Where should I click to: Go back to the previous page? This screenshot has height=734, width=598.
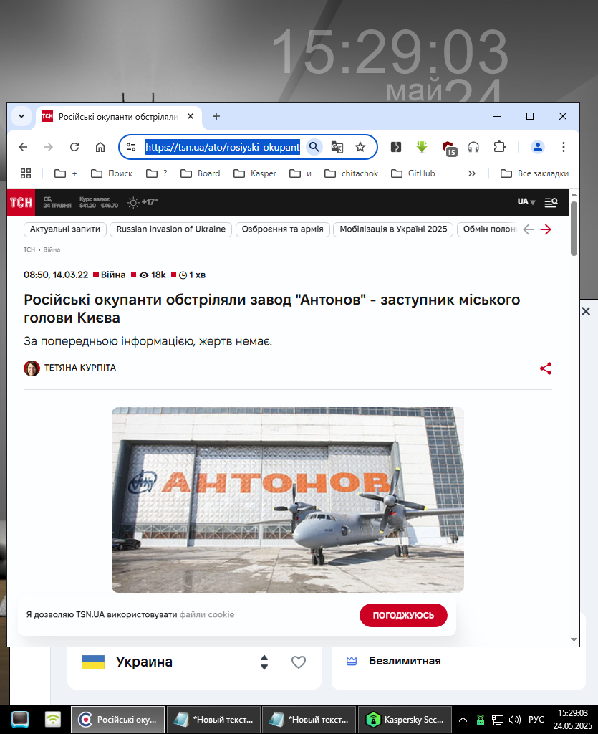coord(23,147)
